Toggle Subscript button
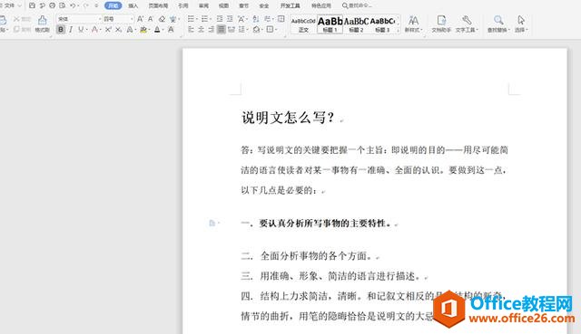Image resolution: width=581 pixels, height=334 pixels. pyautogui.click(x=118, y=30)
